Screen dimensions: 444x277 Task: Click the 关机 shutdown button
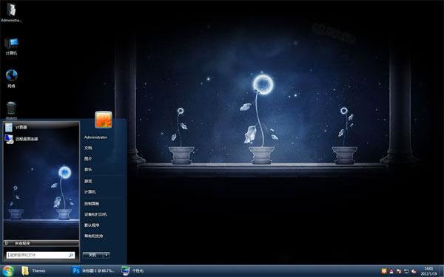click(93, 256)
